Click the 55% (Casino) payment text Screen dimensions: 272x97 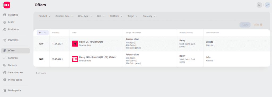click(x=131, y=61)
